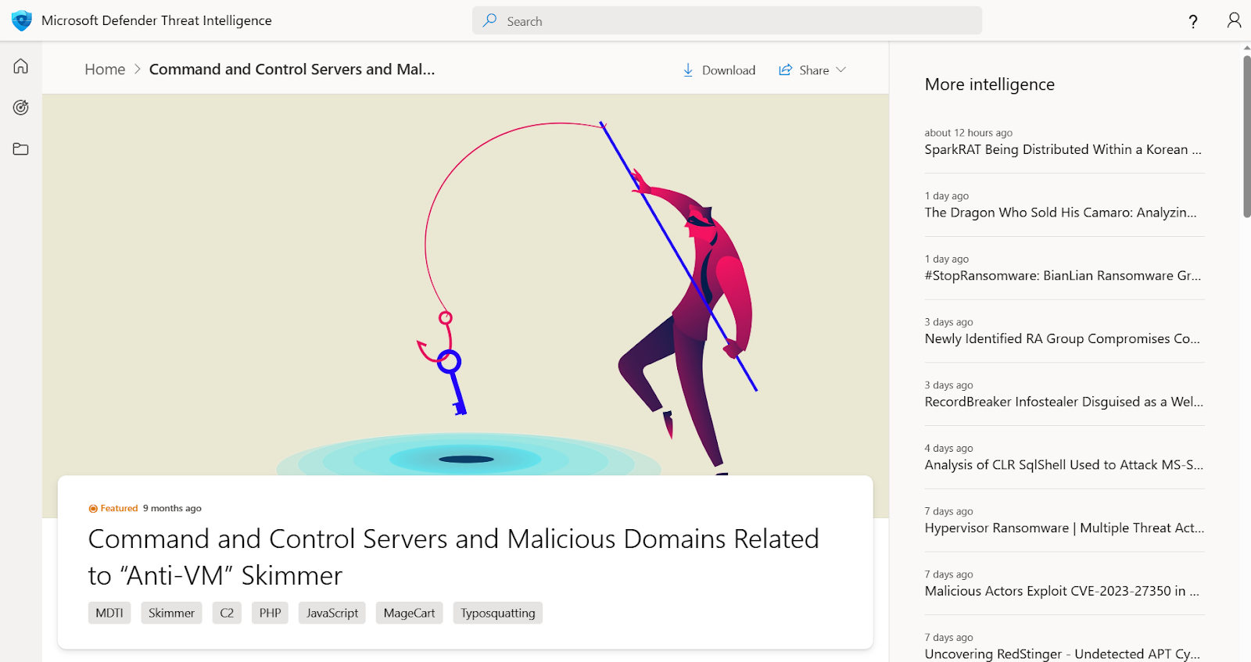
Task: Open RecordBreaker Infostealer article
Action: tap(1064, 402)
